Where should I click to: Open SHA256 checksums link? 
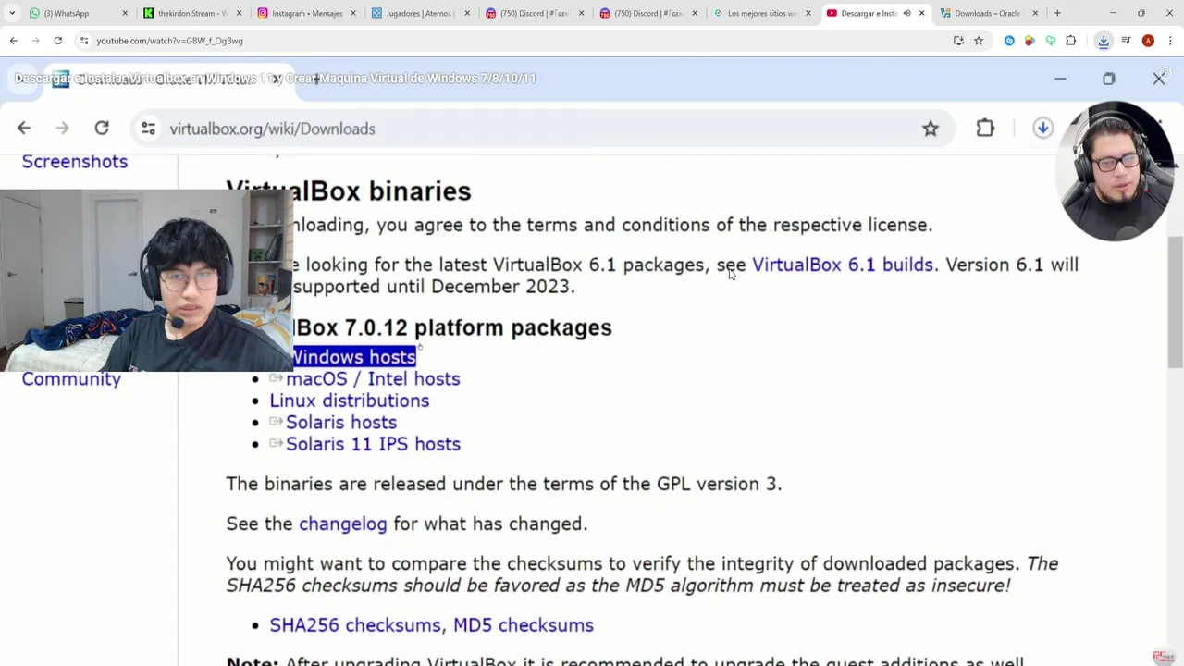pos(356,625)
